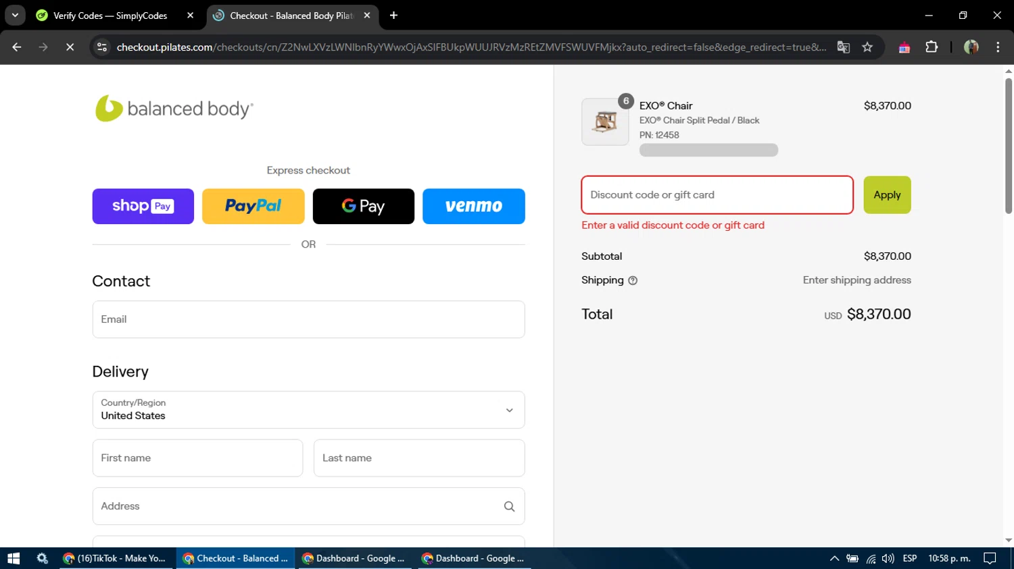The image size is (1014, 569).
Task: Pay with Shop Pay express button
Action: pos(143,206)
